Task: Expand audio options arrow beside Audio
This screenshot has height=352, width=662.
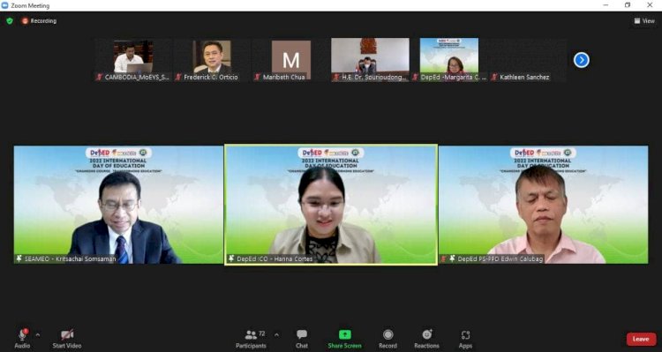Action: tap(38, 335)
